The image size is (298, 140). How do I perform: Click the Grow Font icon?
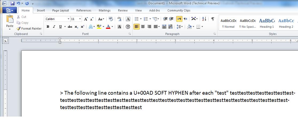tap(86, 19)
